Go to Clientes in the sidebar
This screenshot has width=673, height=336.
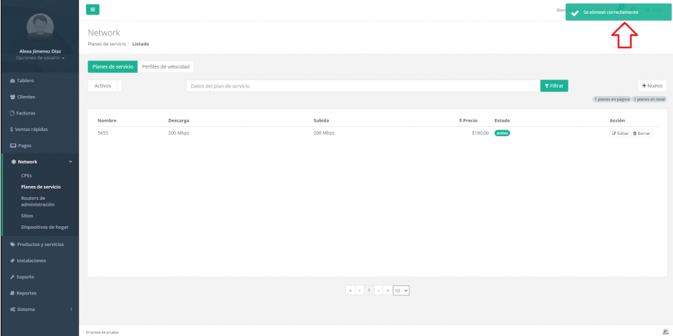26,97
